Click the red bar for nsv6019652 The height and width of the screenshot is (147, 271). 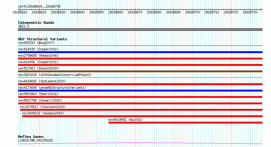(x=185, y=123)
